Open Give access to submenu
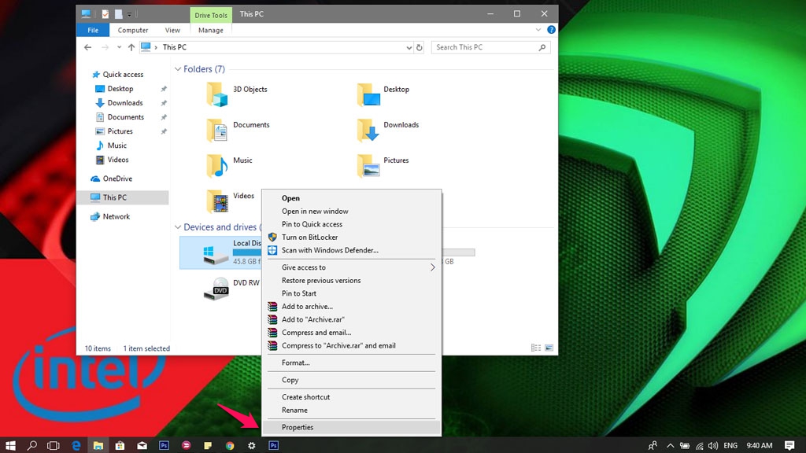This screenshot has width=806, height=453. (x=352, y=267)
